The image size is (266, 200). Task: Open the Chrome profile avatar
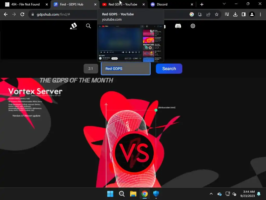[252, 15]
